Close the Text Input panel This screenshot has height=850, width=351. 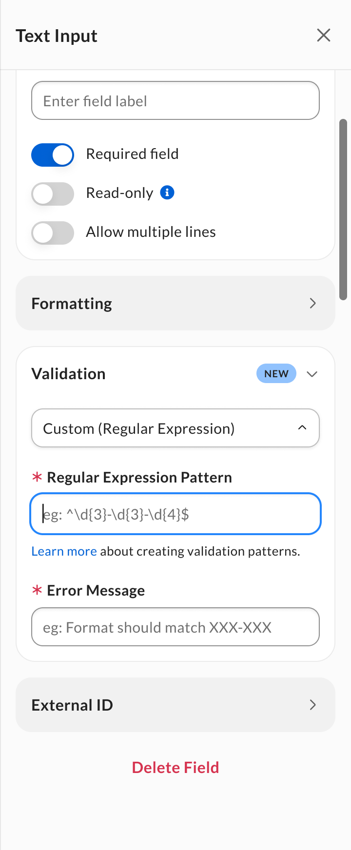(x=323, y=35)
